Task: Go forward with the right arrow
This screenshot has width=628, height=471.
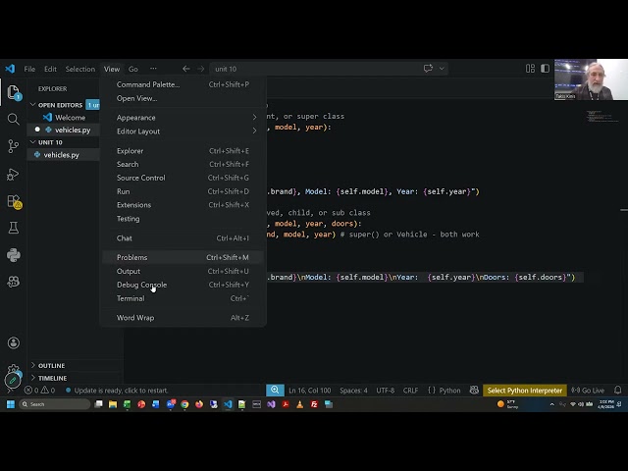Action: pyautogui.click(x=200, y=69)
